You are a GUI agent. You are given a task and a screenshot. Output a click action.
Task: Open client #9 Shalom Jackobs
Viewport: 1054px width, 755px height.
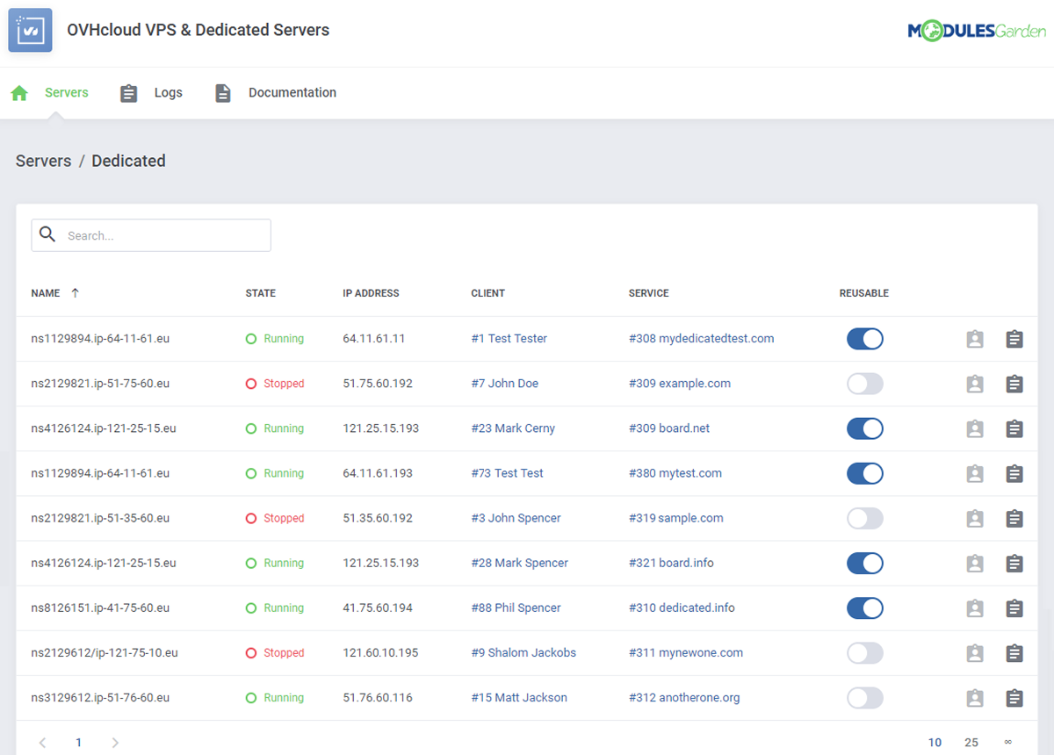(x=523, y=653)
